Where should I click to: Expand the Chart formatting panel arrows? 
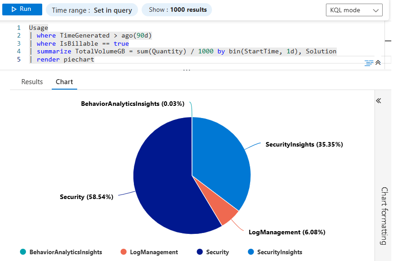pyautogui.click(x=379, y=100)
